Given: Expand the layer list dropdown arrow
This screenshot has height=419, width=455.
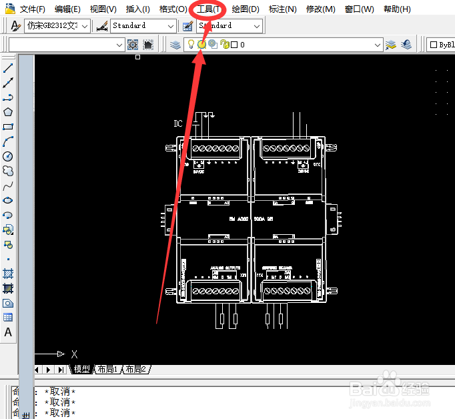Looking at the screenshot, I should click(377, 45).
